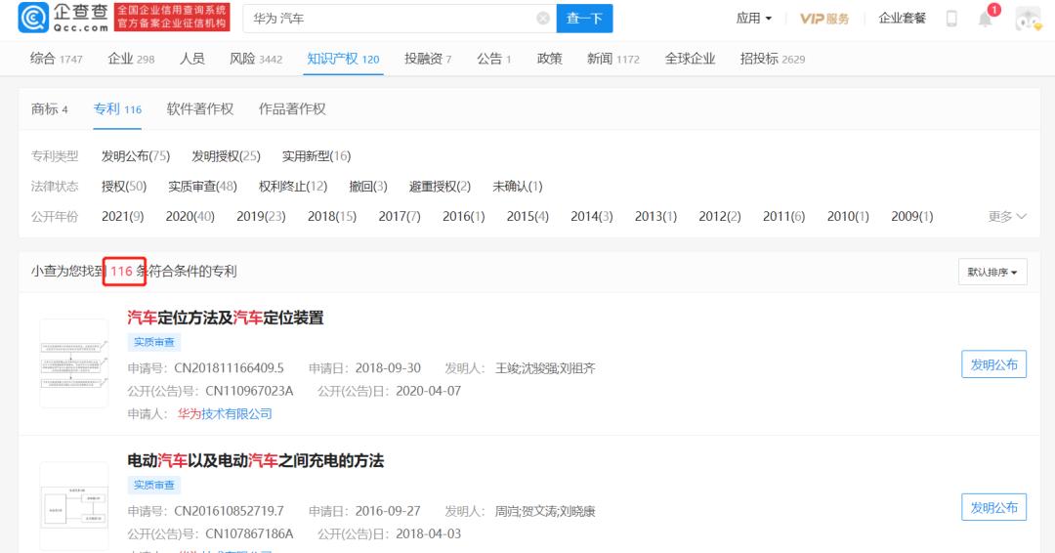1055x553 pixels.
Task: Expand the 默认排序 sort dropdown
Action: click(992, 272)
